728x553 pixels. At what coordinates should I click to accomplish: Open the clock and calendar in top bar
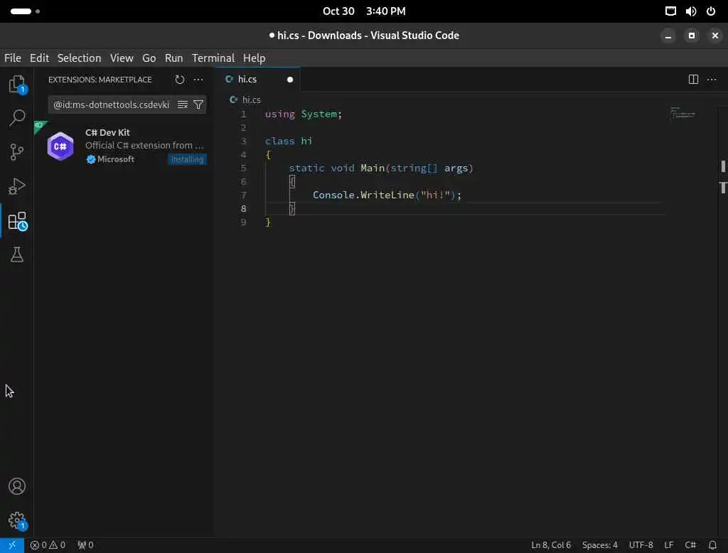(364, 11)
